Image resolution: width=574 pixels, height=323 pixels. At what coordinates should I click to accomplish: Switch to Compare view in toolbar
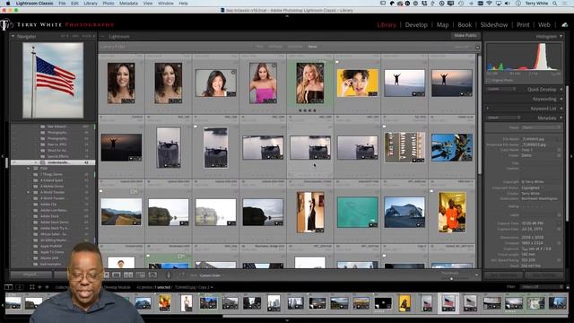128,275
